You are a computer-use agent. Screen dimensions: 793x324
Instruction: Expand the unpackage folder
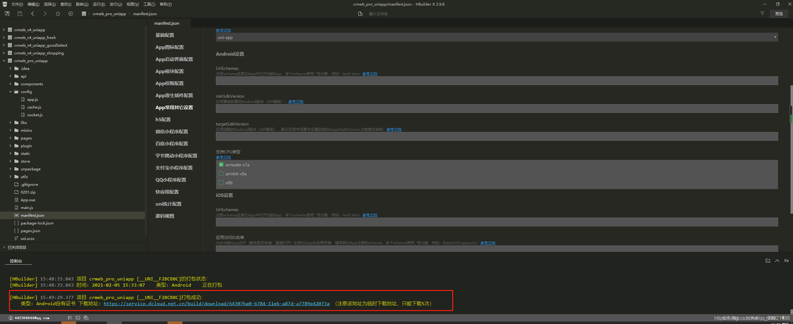point(10,169)
